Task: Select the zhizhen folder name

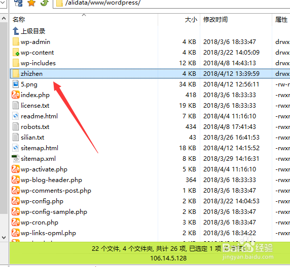Action: click(x=31, y=74)
